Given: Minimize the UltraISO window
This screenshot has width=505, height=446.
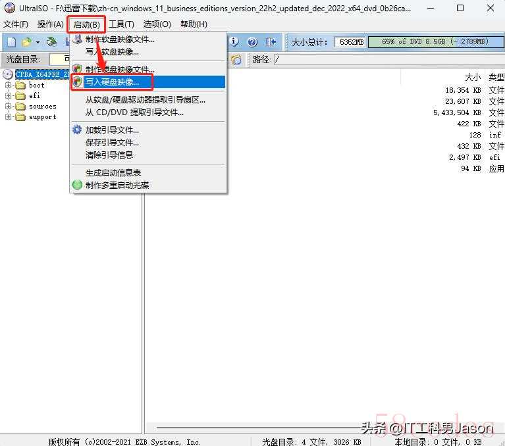Looking at the screenshot, I should pos(431,9).
